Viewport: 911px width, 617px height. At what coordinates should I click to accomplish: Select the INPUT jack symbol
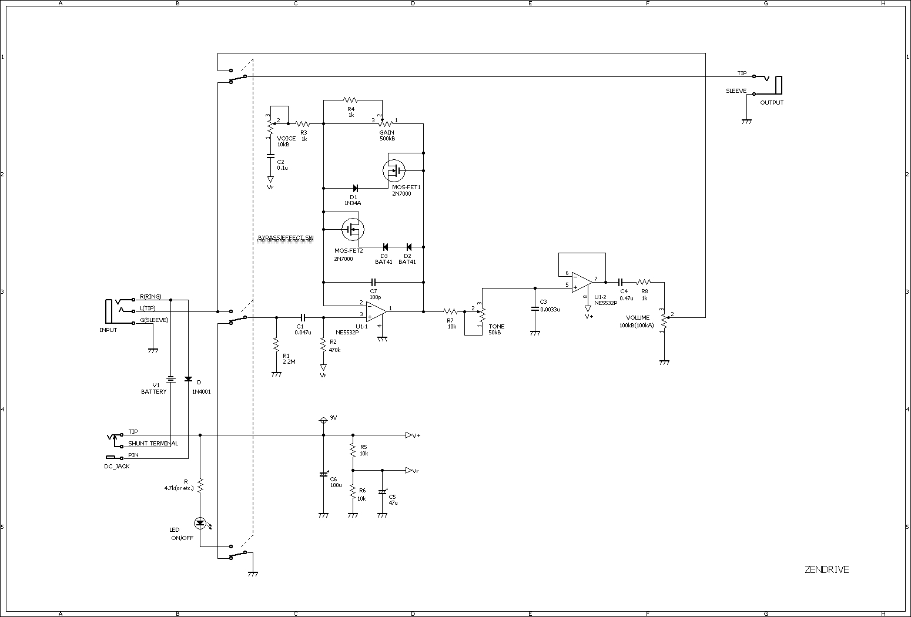(120, 311)
